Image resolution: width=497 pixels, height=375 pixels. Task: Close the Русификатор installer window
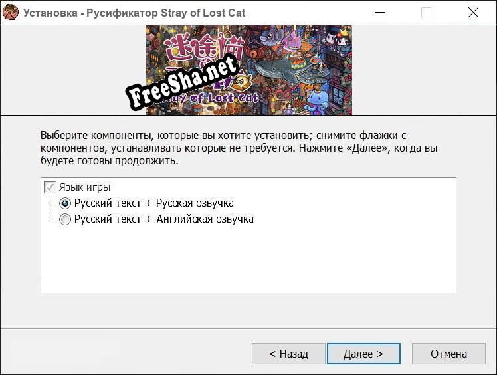point(473,13)
